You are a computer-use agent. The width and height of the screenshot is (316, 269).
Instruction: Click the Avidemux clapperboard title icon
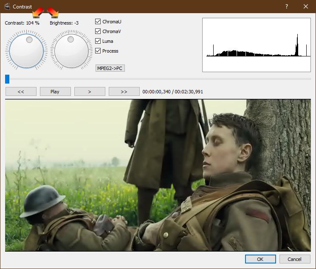click(x=7, y=6)
